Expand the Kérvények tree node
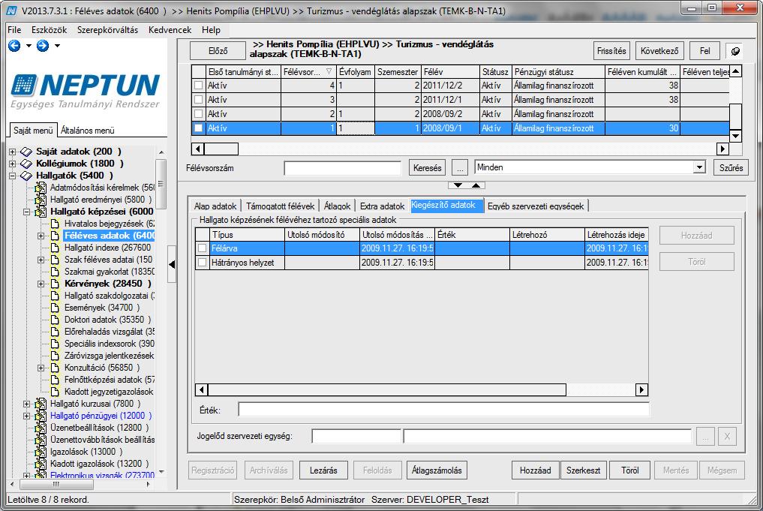This screenshot has width=763, height=511. tap(41, 284)
